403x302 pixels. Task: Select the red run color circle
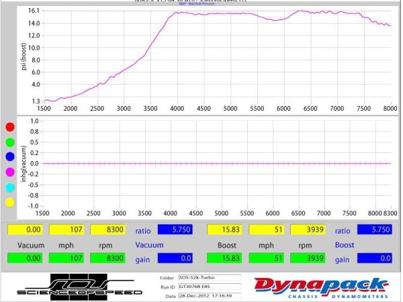[10, 127]
